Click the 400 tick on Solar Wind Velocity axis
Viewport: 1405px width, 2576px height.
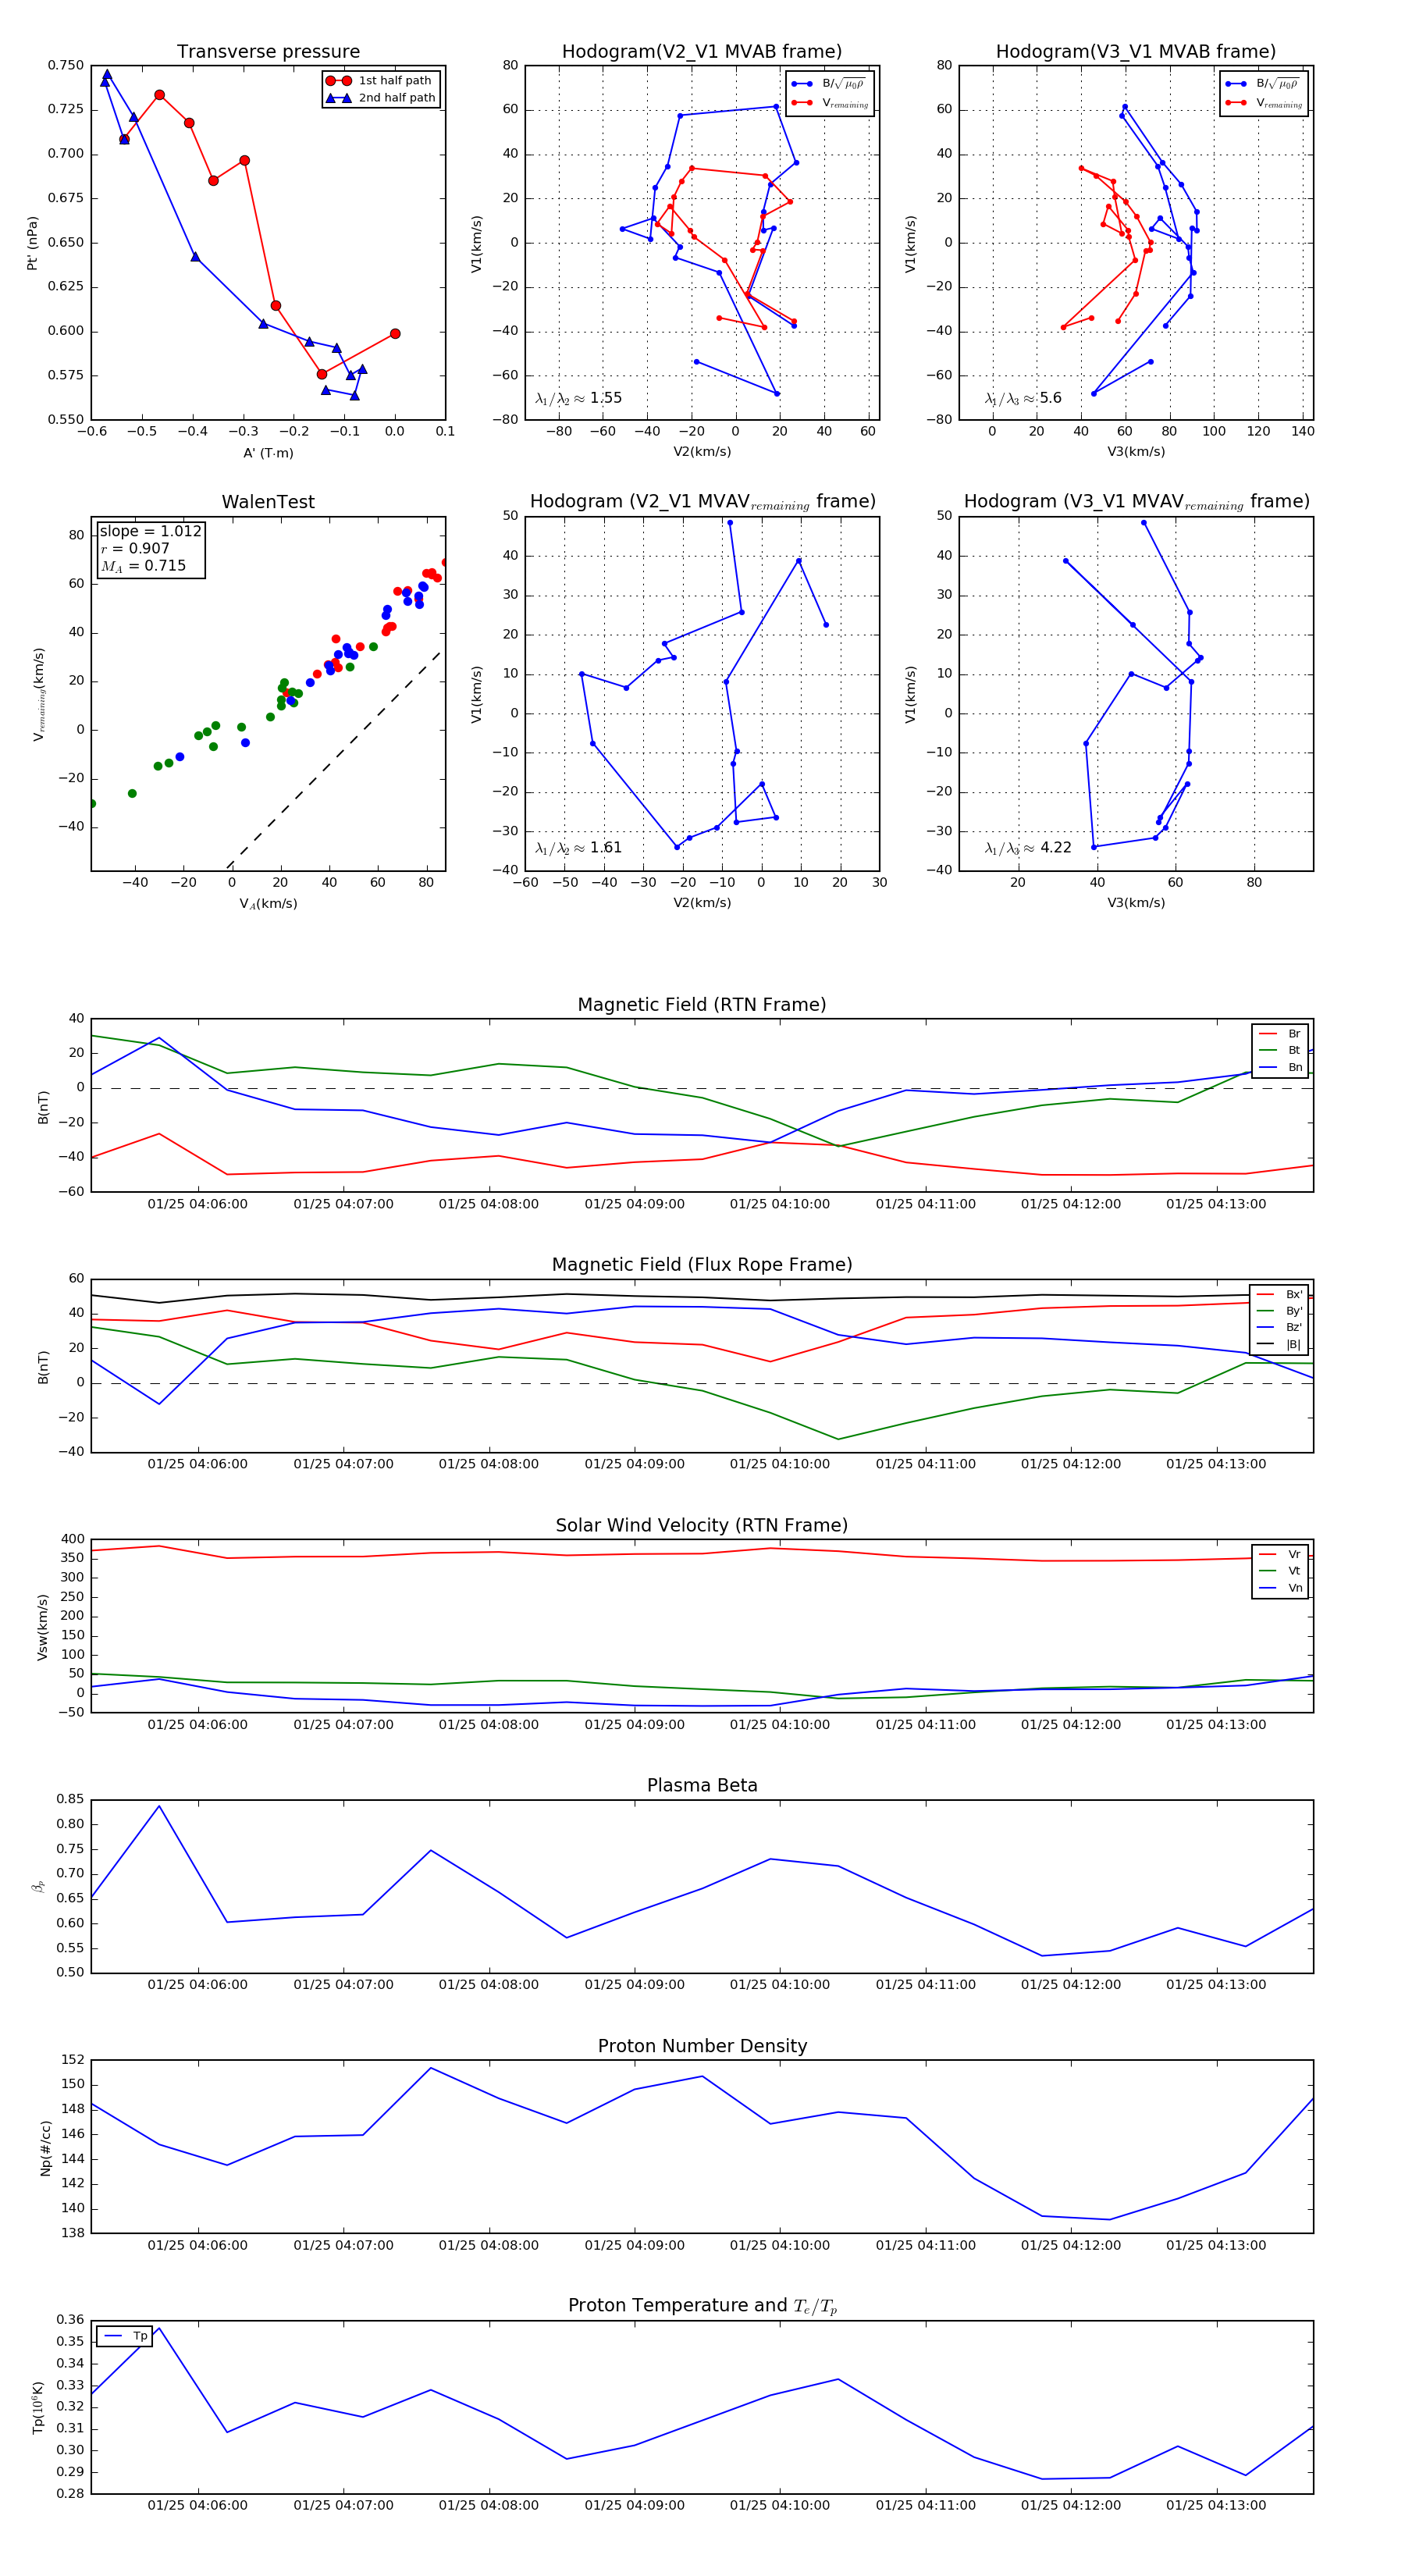coord(73,1539)
